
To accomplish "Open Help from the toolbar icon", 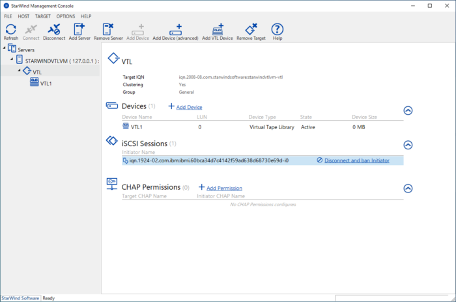I will [277, 29].
